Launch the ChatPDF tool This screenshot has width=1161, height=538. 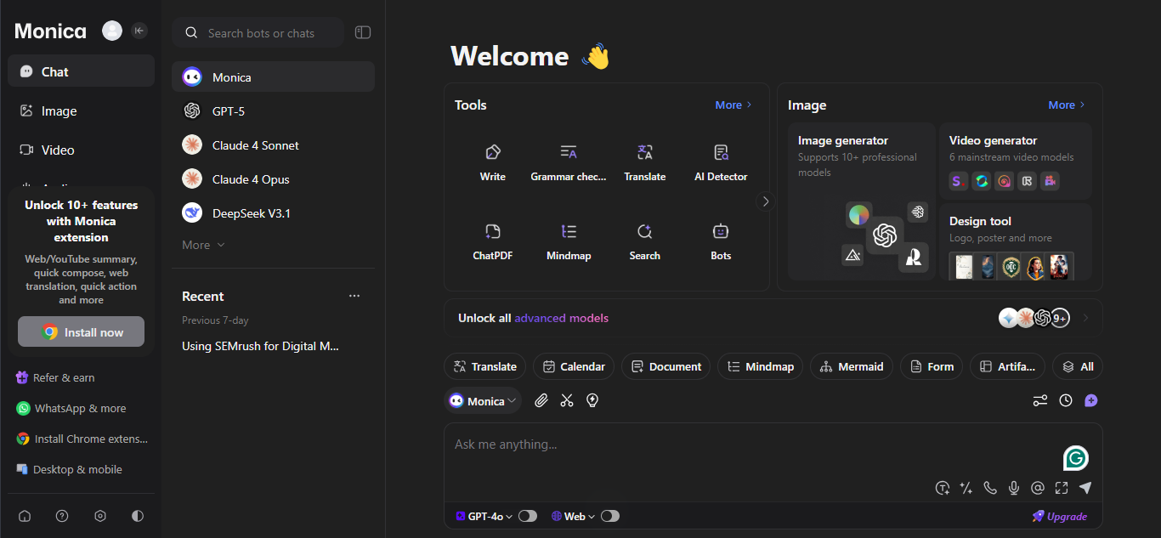493,241
